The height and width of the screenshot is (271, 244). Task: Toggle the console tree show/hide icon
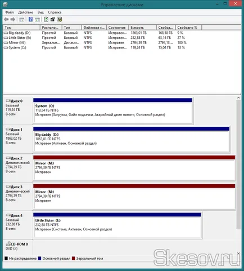click(22, 19)
